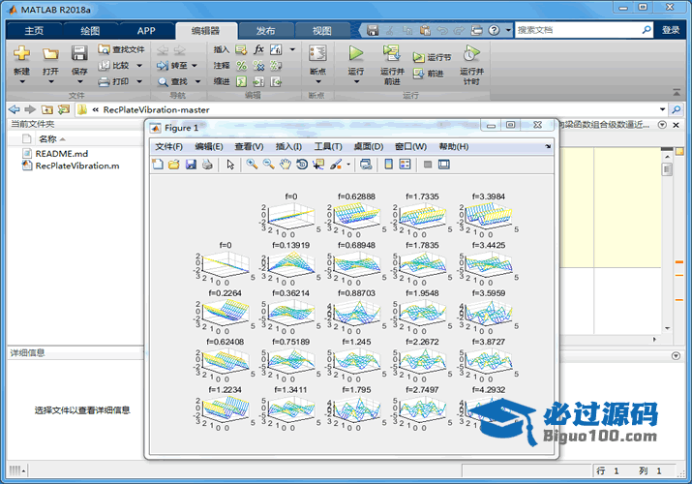Click the 打印 (Print) button in ribbon
692x484 pixels.
click(x=114, y=81)
